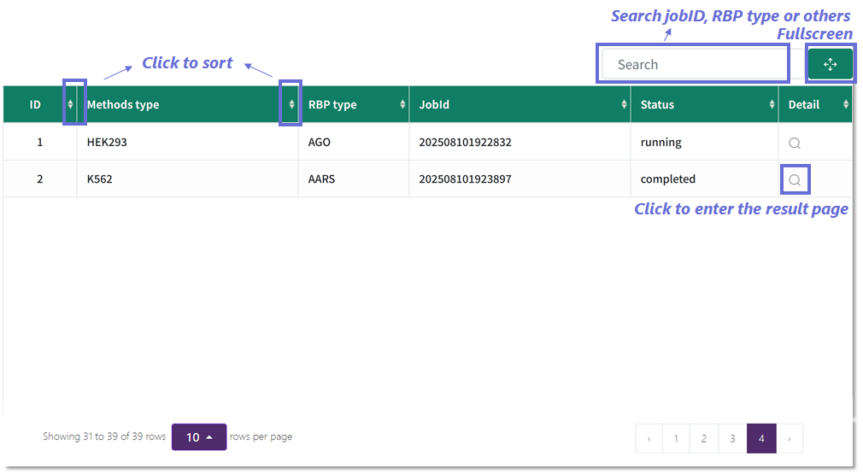Sort by RBP type column arrows
The image size is (863, 474).
[402, 104]
